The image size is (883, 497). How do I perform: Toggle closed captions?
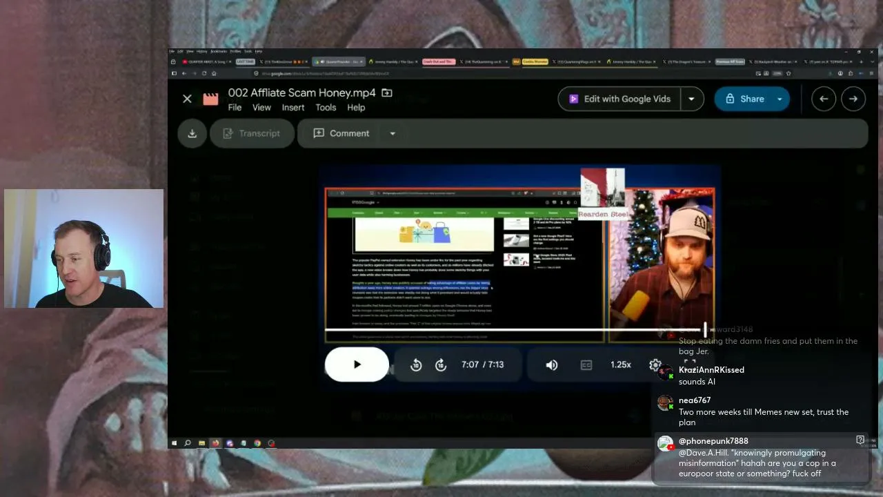click(586, 365)
